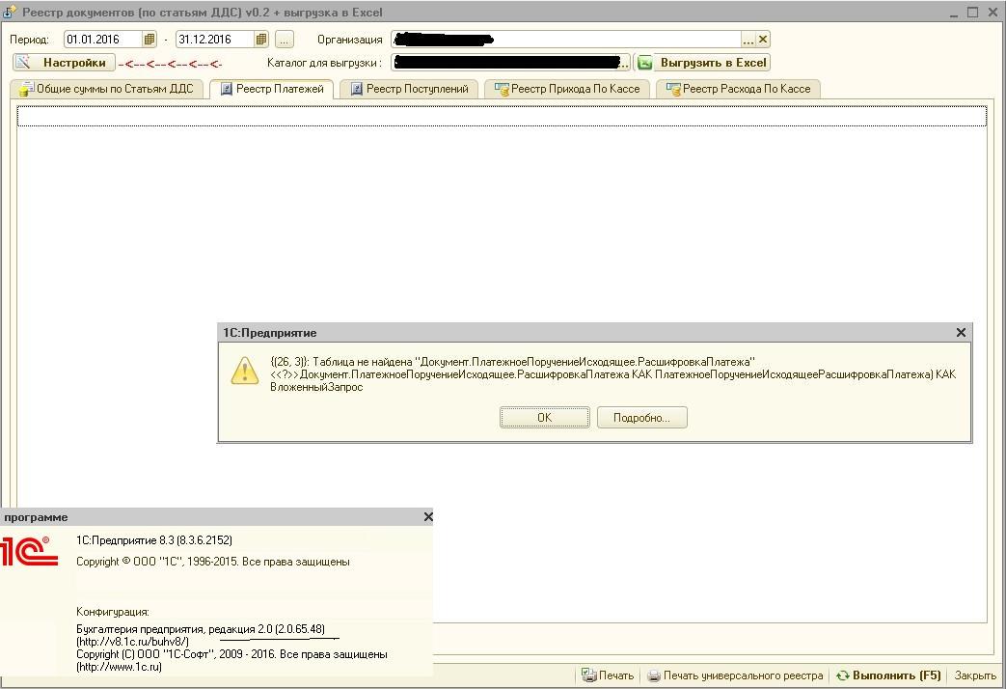Open Реестр Расхода По Кассе tab
The width and height of the screenshot is (1006, 689).
tap(739, 89)
